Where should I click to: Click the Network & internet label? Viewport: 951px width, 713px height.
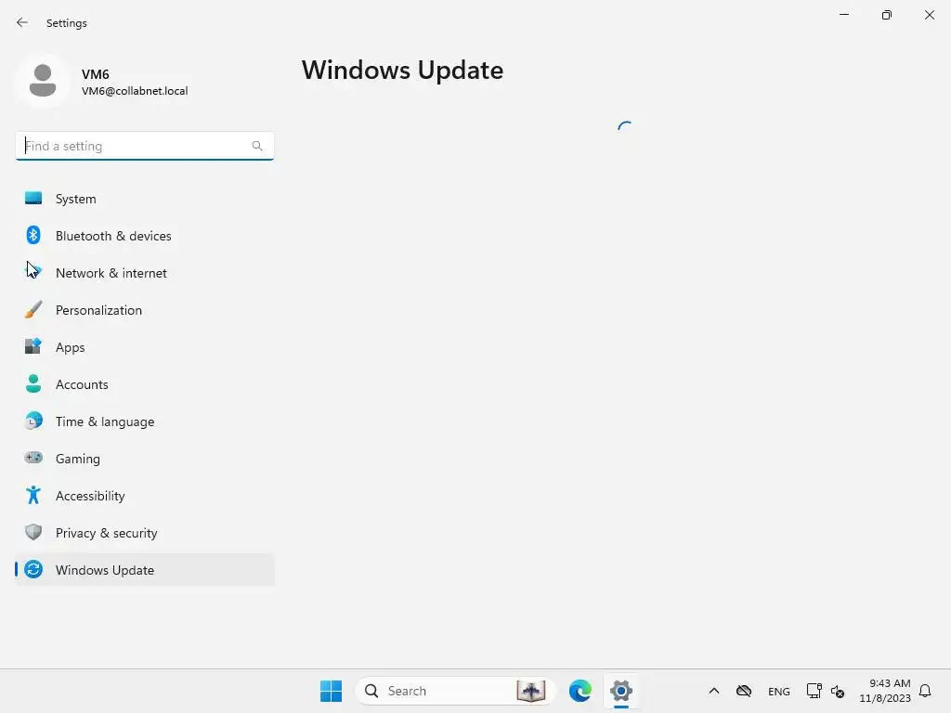point(111,273)
